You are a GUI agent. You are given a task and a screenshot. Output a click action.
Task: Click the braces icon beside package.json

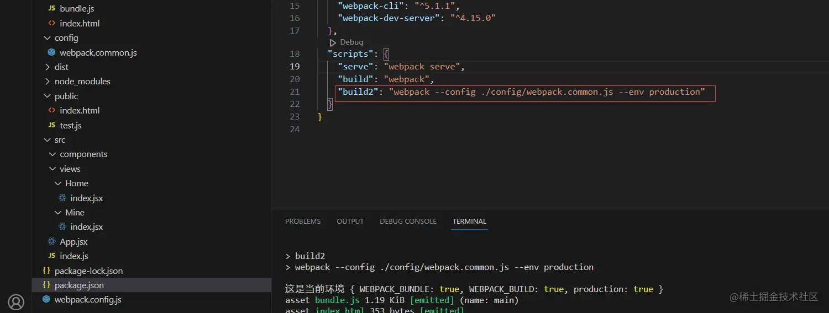46,285
